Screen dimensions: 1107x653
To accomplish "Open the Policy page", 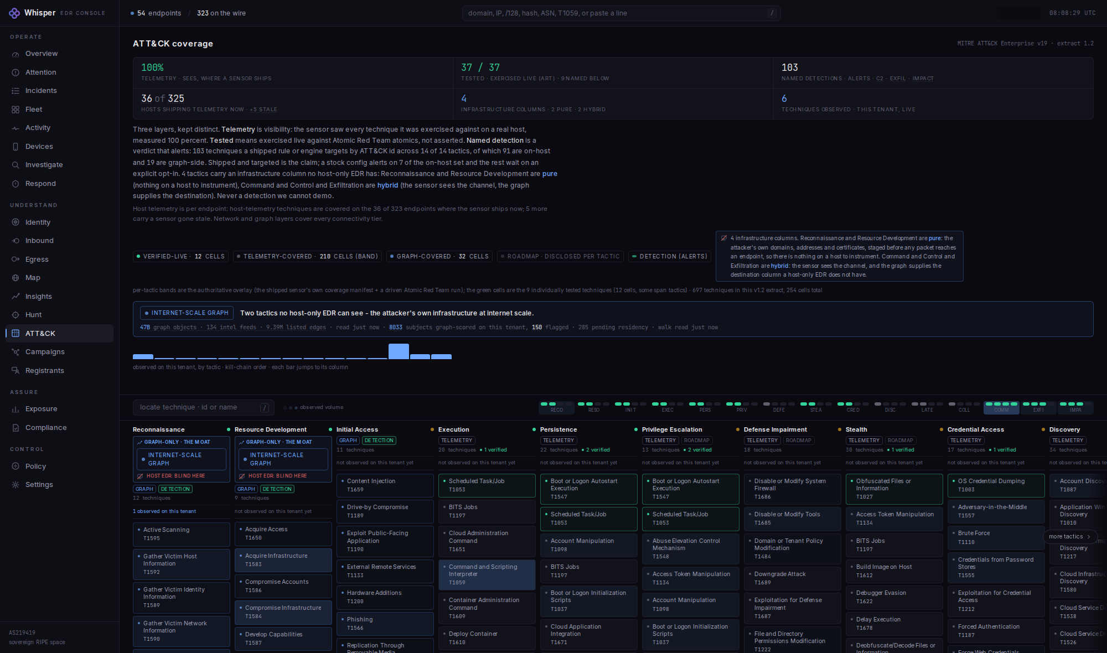I will point(60,467).
